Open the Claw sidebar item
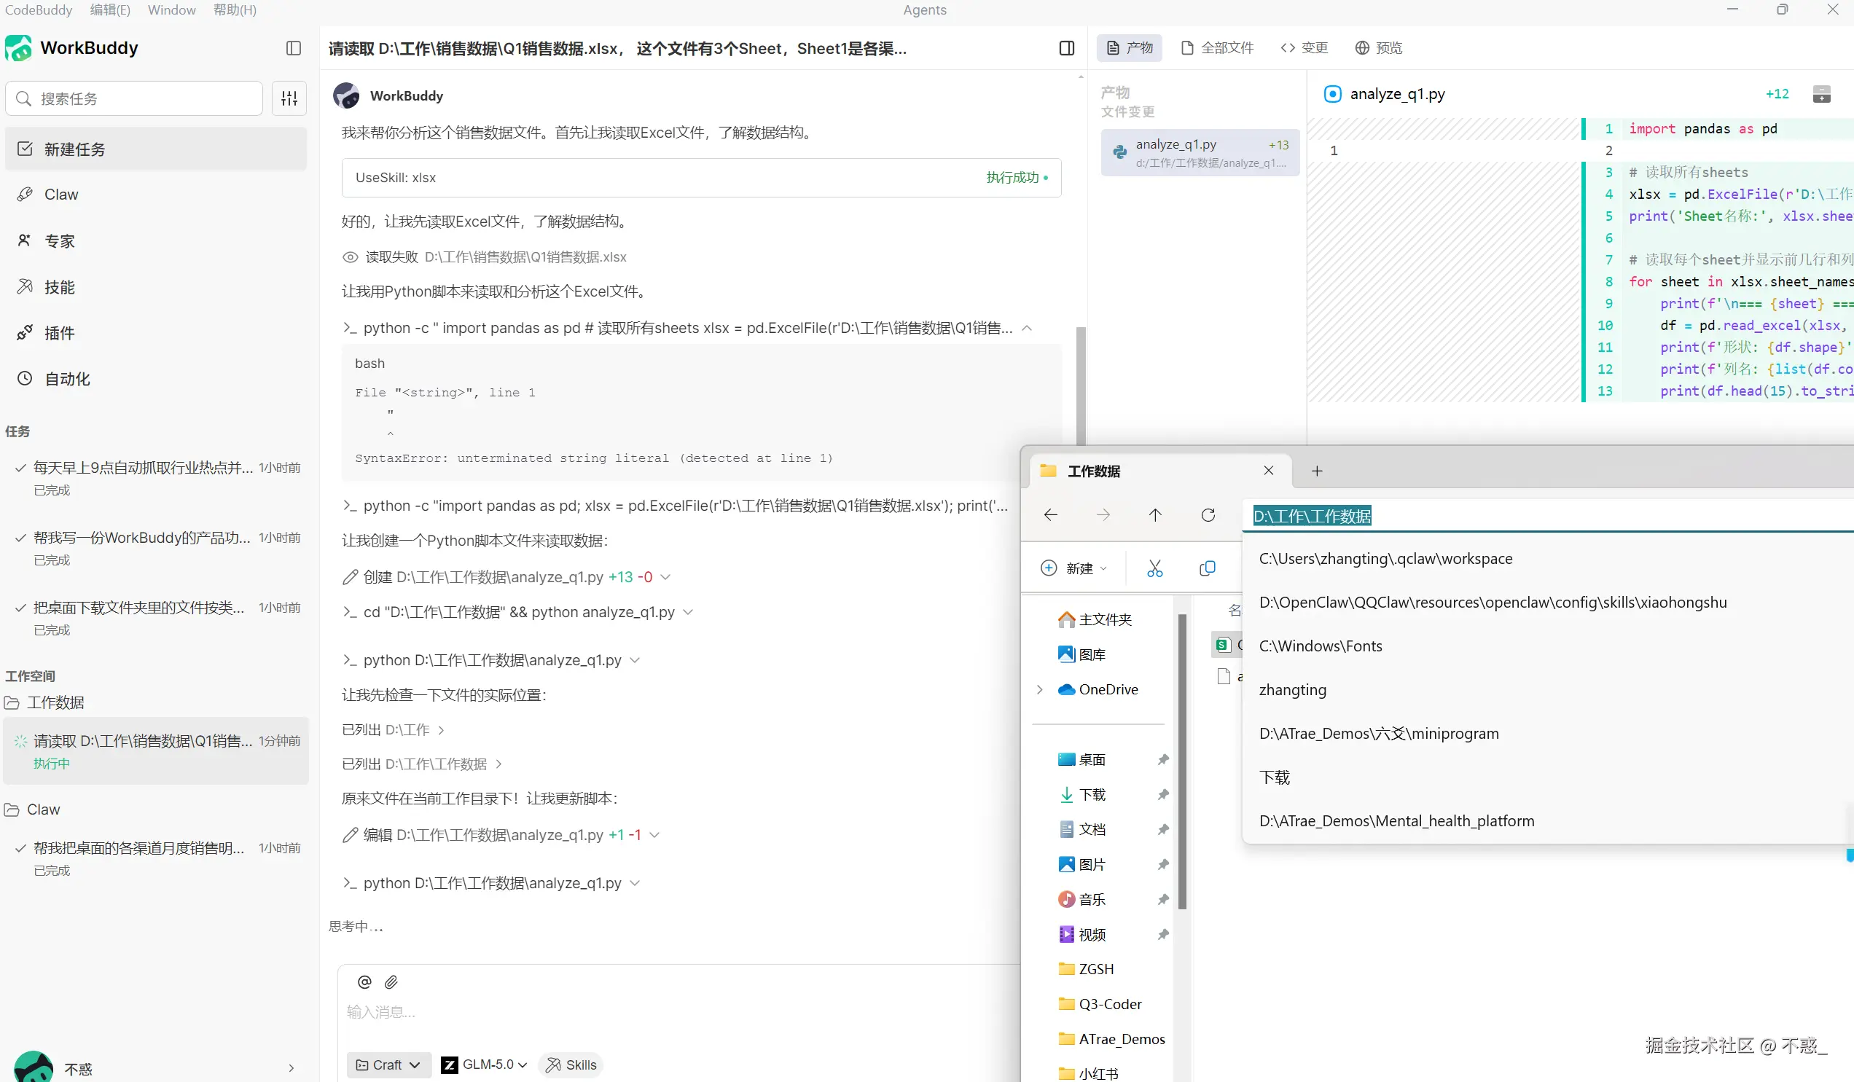The height and width of the screenshot is (1082, 1854). pos(61,195)
